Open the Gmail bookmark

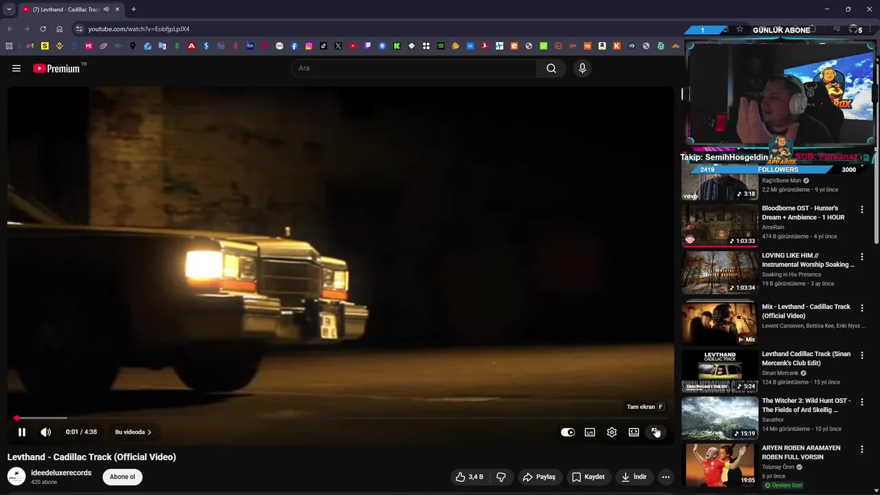tap(30, 46)
